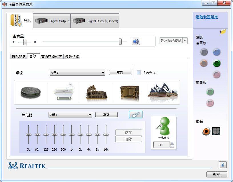Open the 室內空間校正 tab

51,56
